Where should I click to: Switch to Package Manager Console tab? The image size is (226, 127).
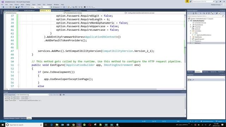[x=12, y=118]
